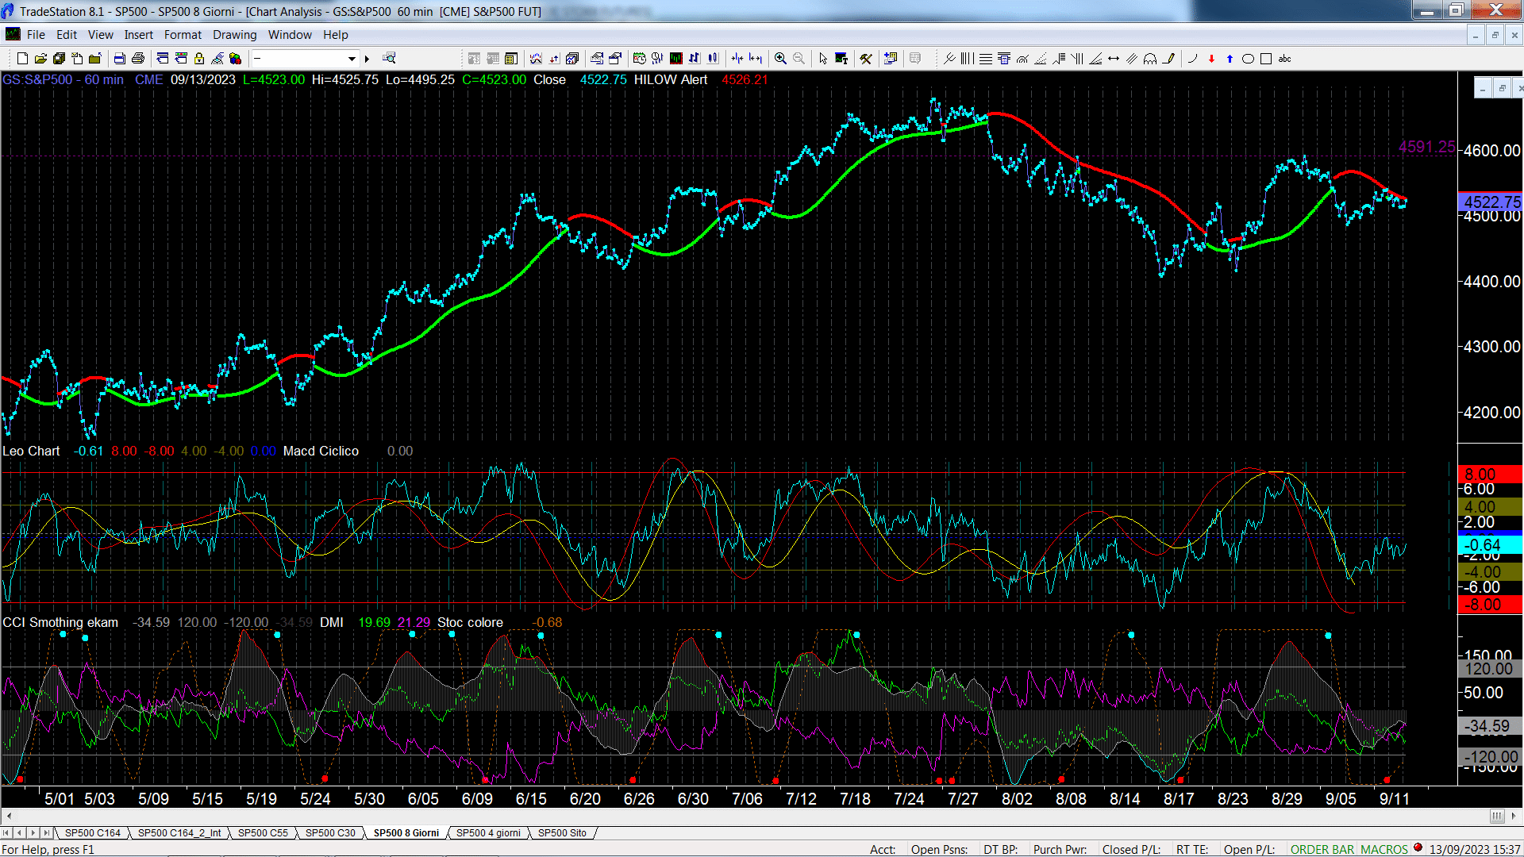Select the Andrews pitchfork drawing tool

click(x=949, y=58)
